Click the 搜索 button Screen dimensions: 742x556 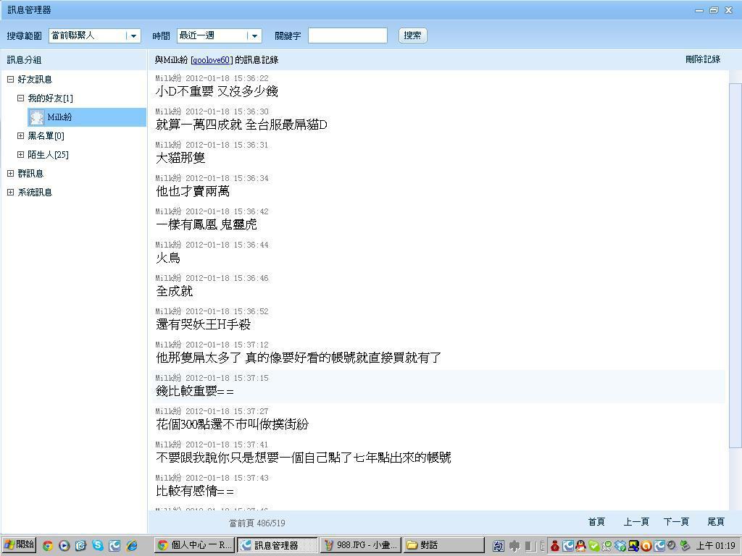pos(412,35)
